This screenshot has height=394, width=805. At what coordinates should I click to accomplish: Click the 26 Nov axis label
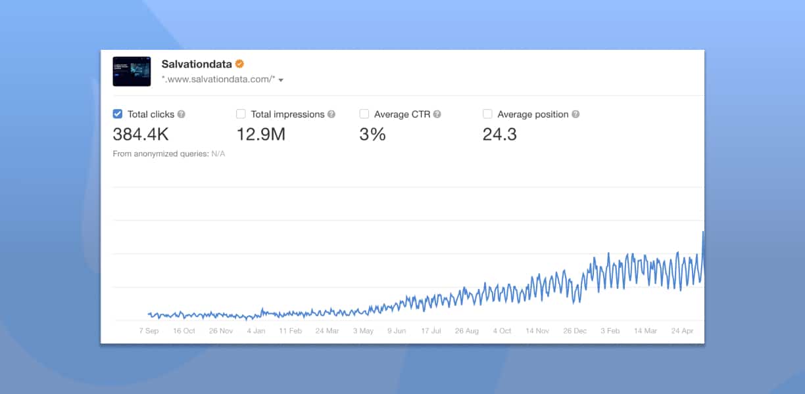[x=221, y=331]
